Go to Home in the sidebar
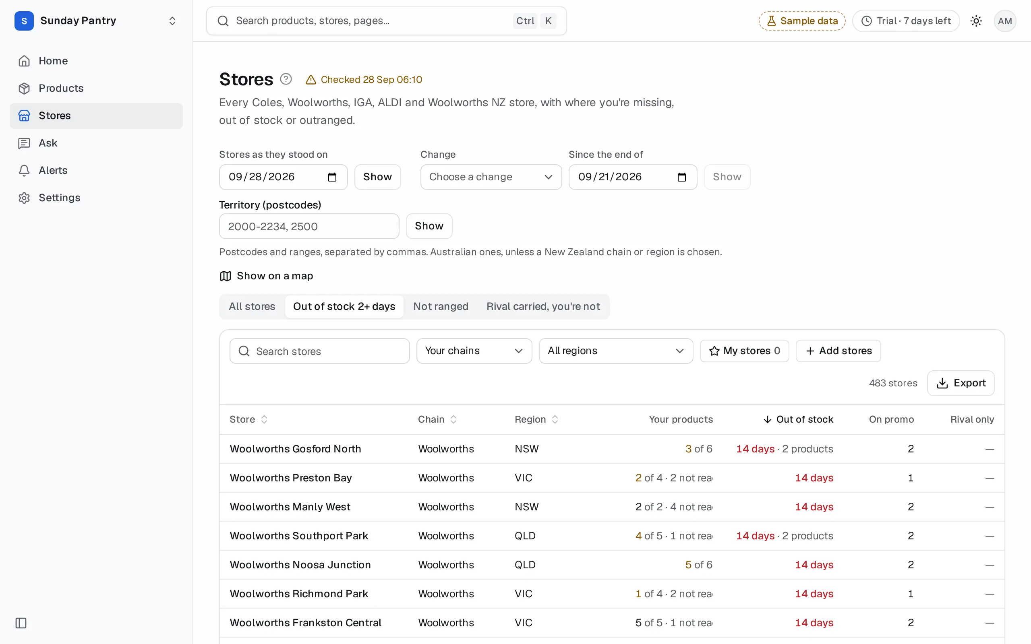Image resolution: width=1031 pixels, height=644 pixels. (x=96, y=61)
